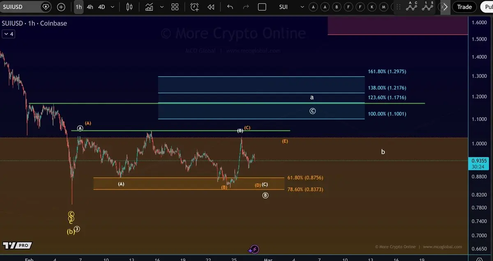Open the SUIUSD symbol search box
493x261 pixels.
pos(25,7)
